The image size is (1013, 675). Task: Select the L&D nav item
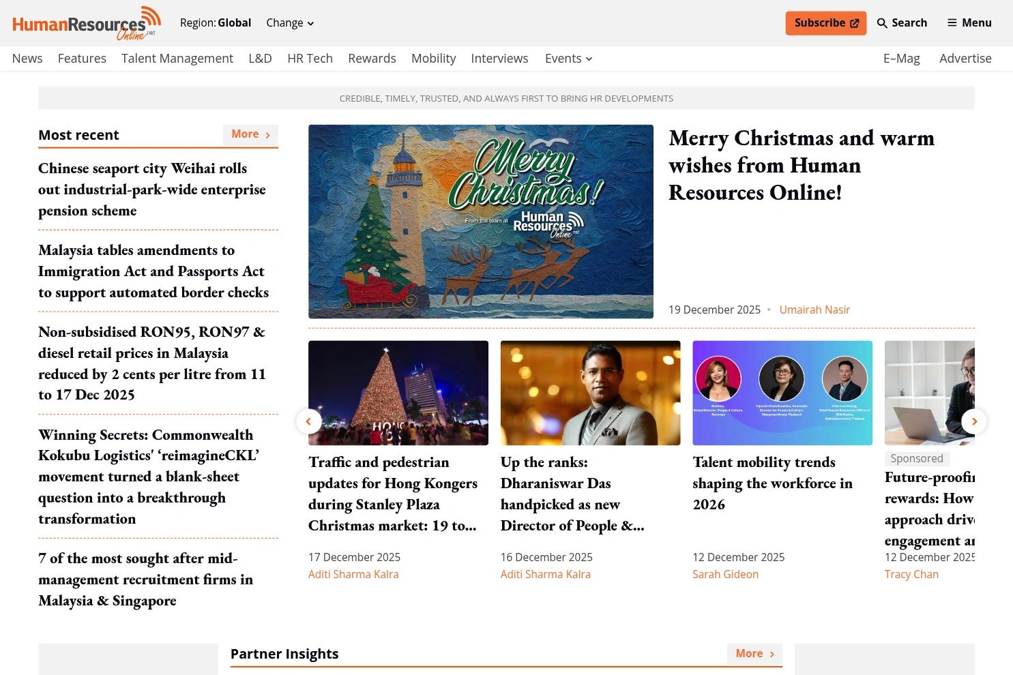click(260, 59)
